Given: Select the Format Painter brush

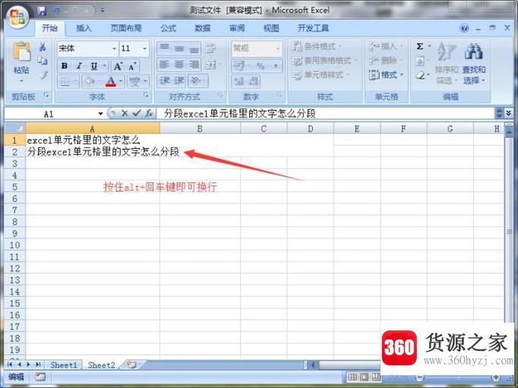Looking at the screenshot, I should [43, 75].
